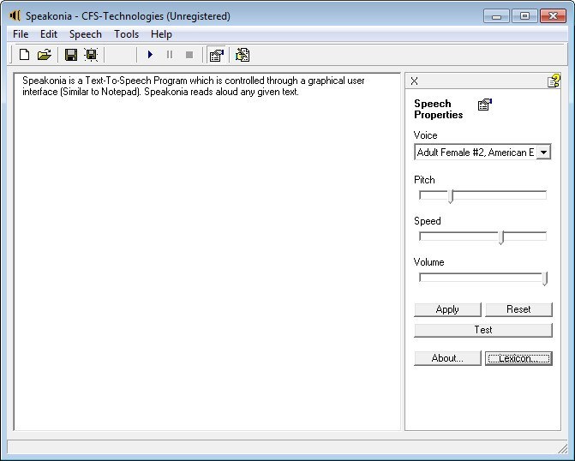Stop speech with the stop icon
Viewport: 575px width, 461px height.
tap(189, 55)
